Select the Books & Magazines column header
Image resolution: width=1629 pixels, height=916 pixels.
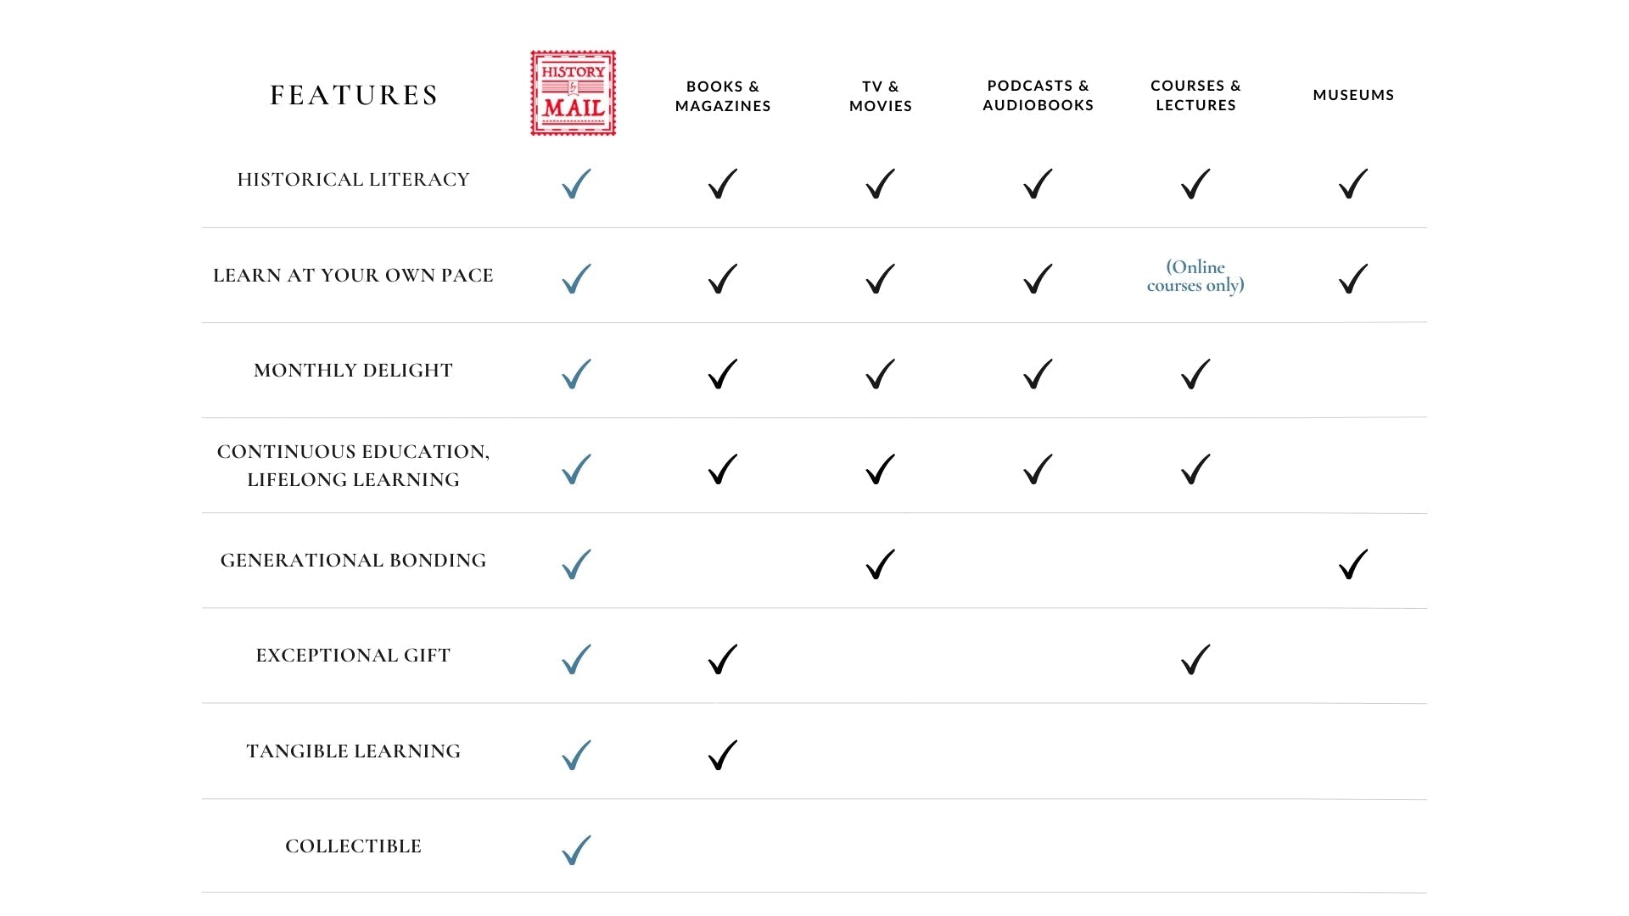coord(723,96)
